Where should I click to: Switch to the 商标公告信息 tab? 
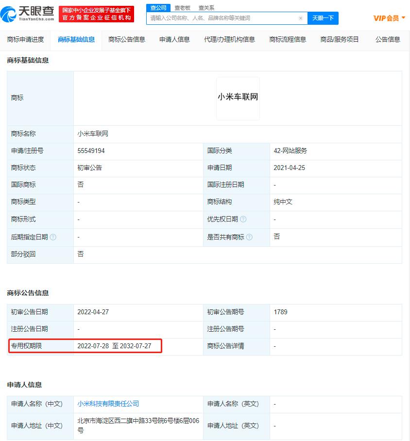[127, 40]
